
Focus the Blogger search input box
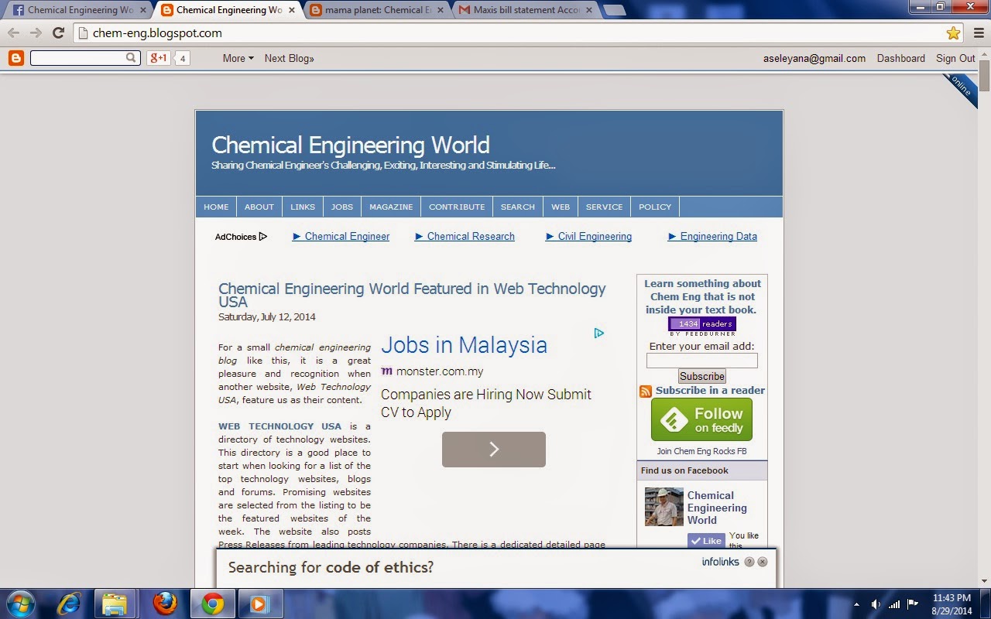[78, 58]
